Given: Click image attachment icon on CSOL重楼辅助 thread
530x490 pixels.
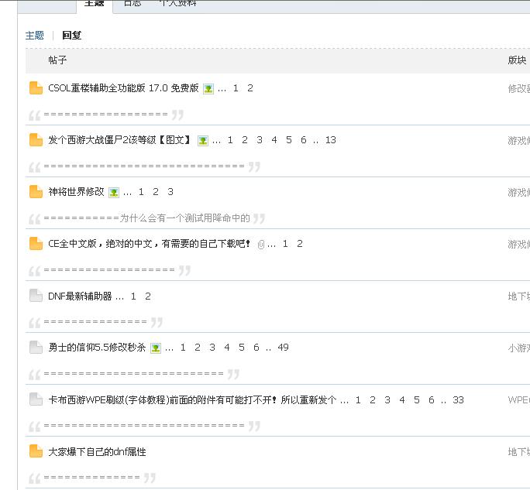Looking at the screenshot, I should tap(208, 89).
